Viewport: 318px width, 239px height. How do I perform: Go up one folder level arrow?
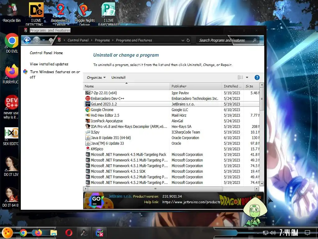pos(51,40)
